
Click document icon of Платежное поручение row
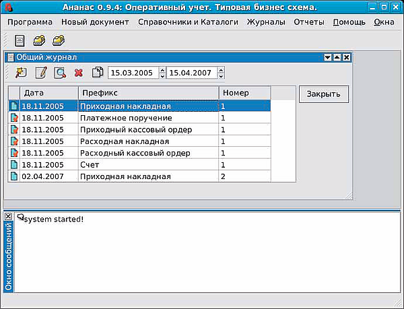tap(14, 118)
